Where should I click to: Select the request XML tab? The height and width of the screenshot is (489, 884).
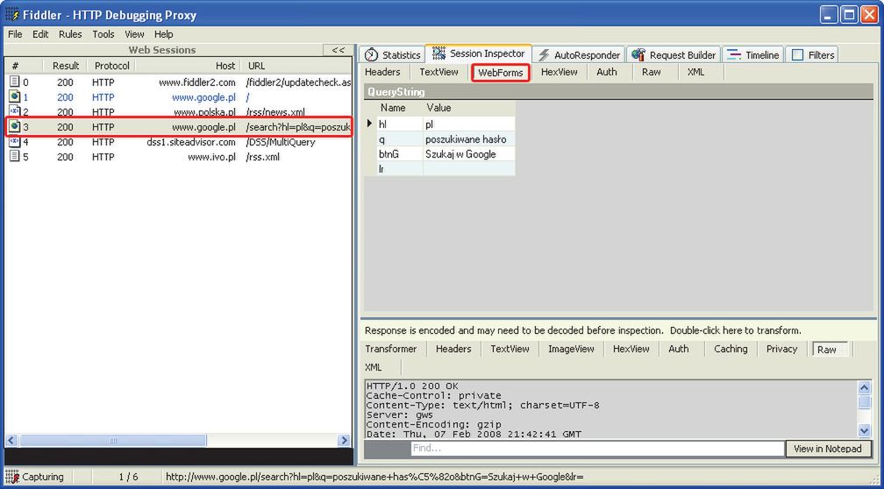(x=695, y=72)
